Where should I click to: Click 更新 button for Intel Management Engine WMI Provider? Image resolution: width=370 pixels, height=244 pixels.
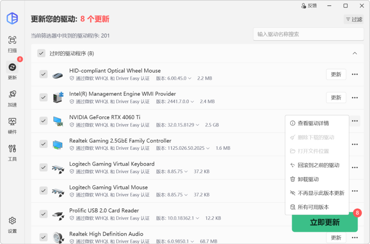point(336,98)
